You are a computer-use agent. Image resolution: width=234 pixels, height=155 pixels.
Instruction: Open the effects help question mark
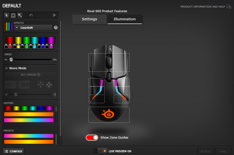click(x=56, y=27)
